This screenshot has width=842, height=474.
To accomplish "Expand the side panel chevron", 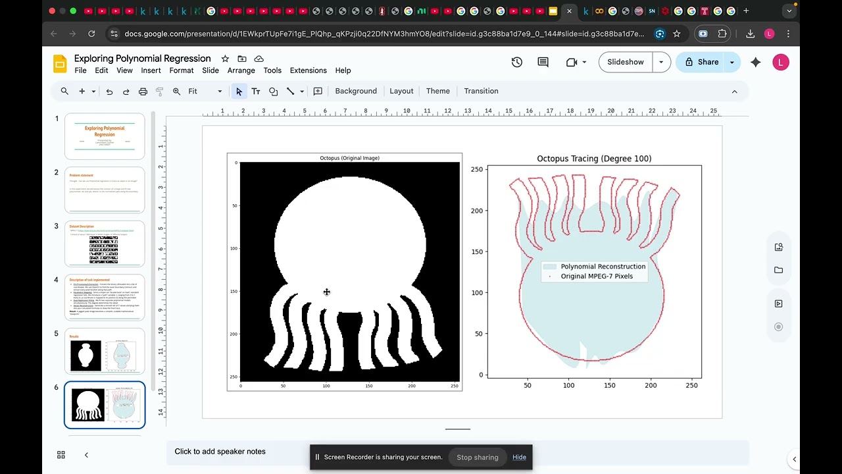I will (x=794, y=459).
